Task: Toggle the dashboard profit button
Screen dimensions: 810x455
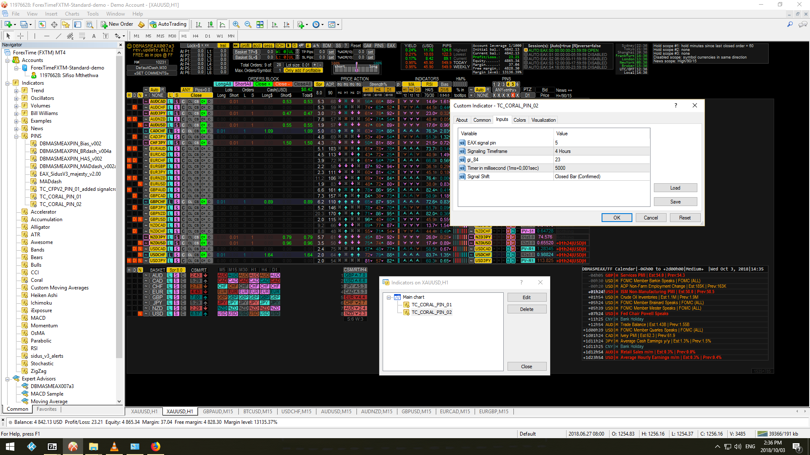Action: click(x=246, y=45)
